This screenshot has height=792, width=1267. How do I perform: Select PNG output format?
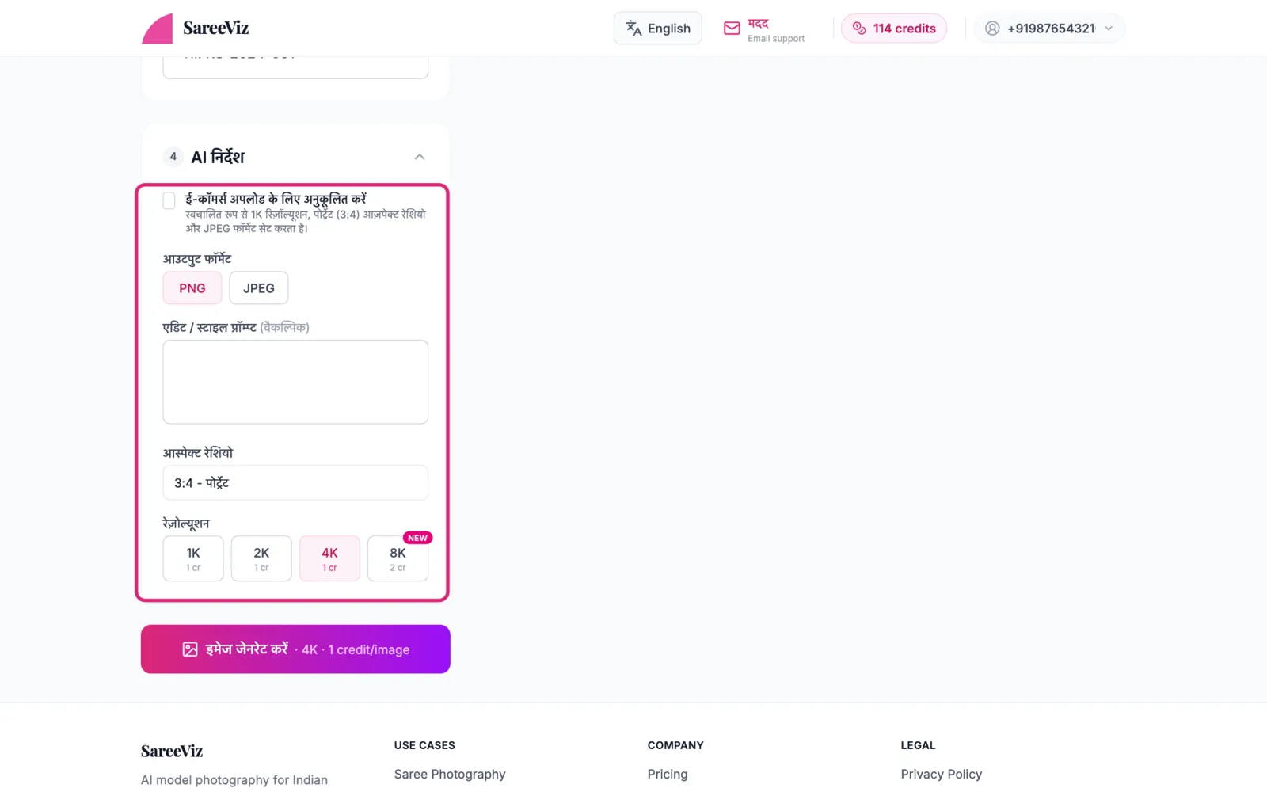click(192, 288)
